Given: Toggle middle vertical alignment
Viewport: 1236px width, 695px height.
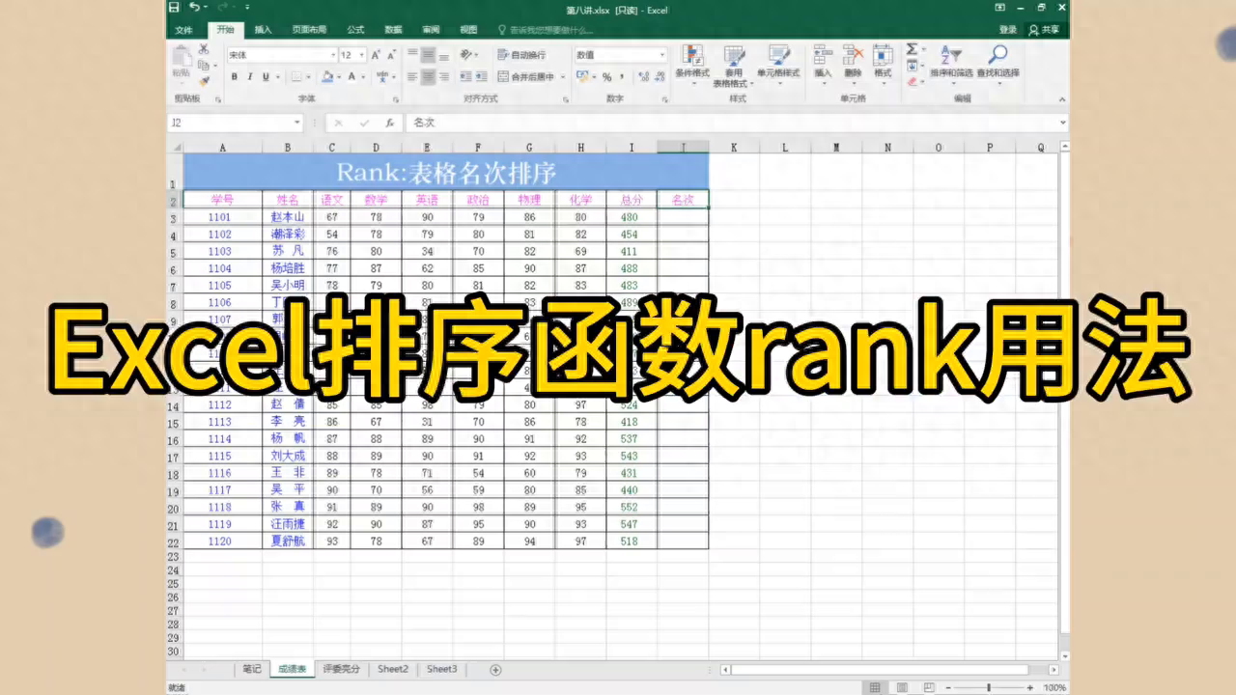Looking at the screenshot, I should pos(429,55).
